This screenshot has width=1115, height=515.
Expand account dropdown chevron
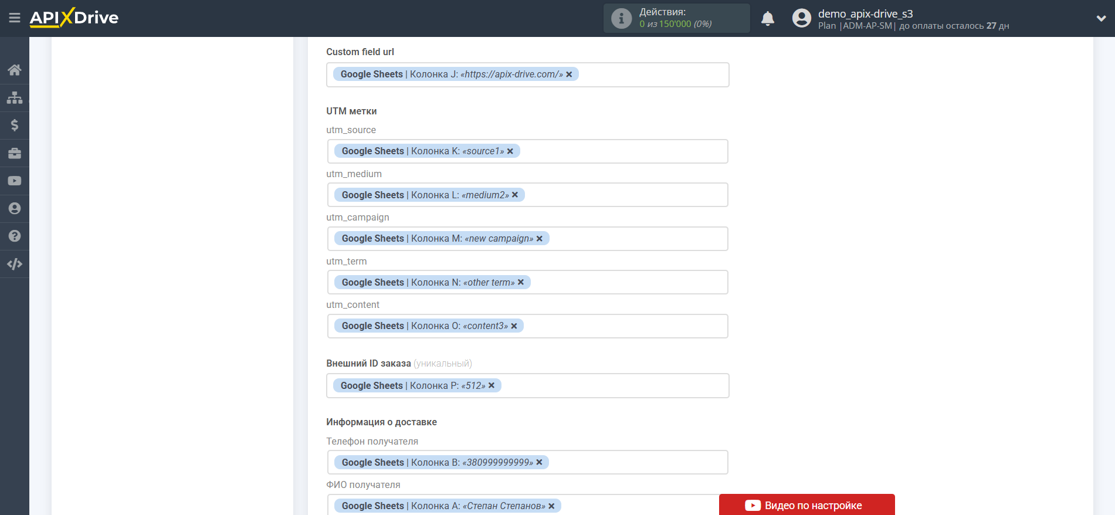click(1101, 18)
